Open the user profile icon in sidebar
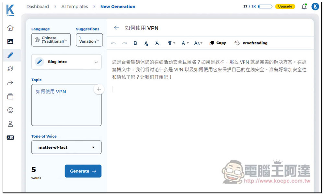324x195 pixels. pos(10,124)
